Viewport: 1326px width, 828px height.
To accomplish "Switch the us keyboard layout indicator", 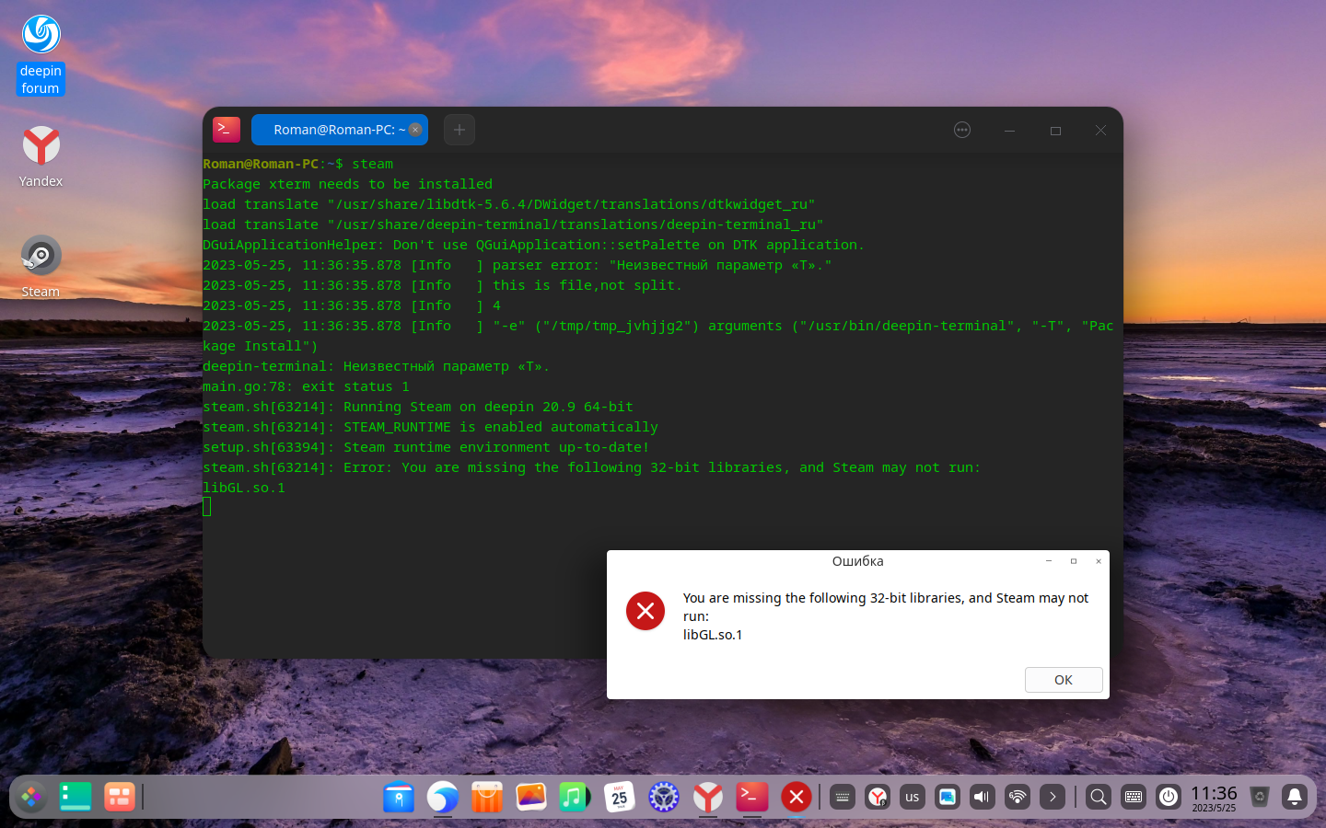I will coord(913,797).
